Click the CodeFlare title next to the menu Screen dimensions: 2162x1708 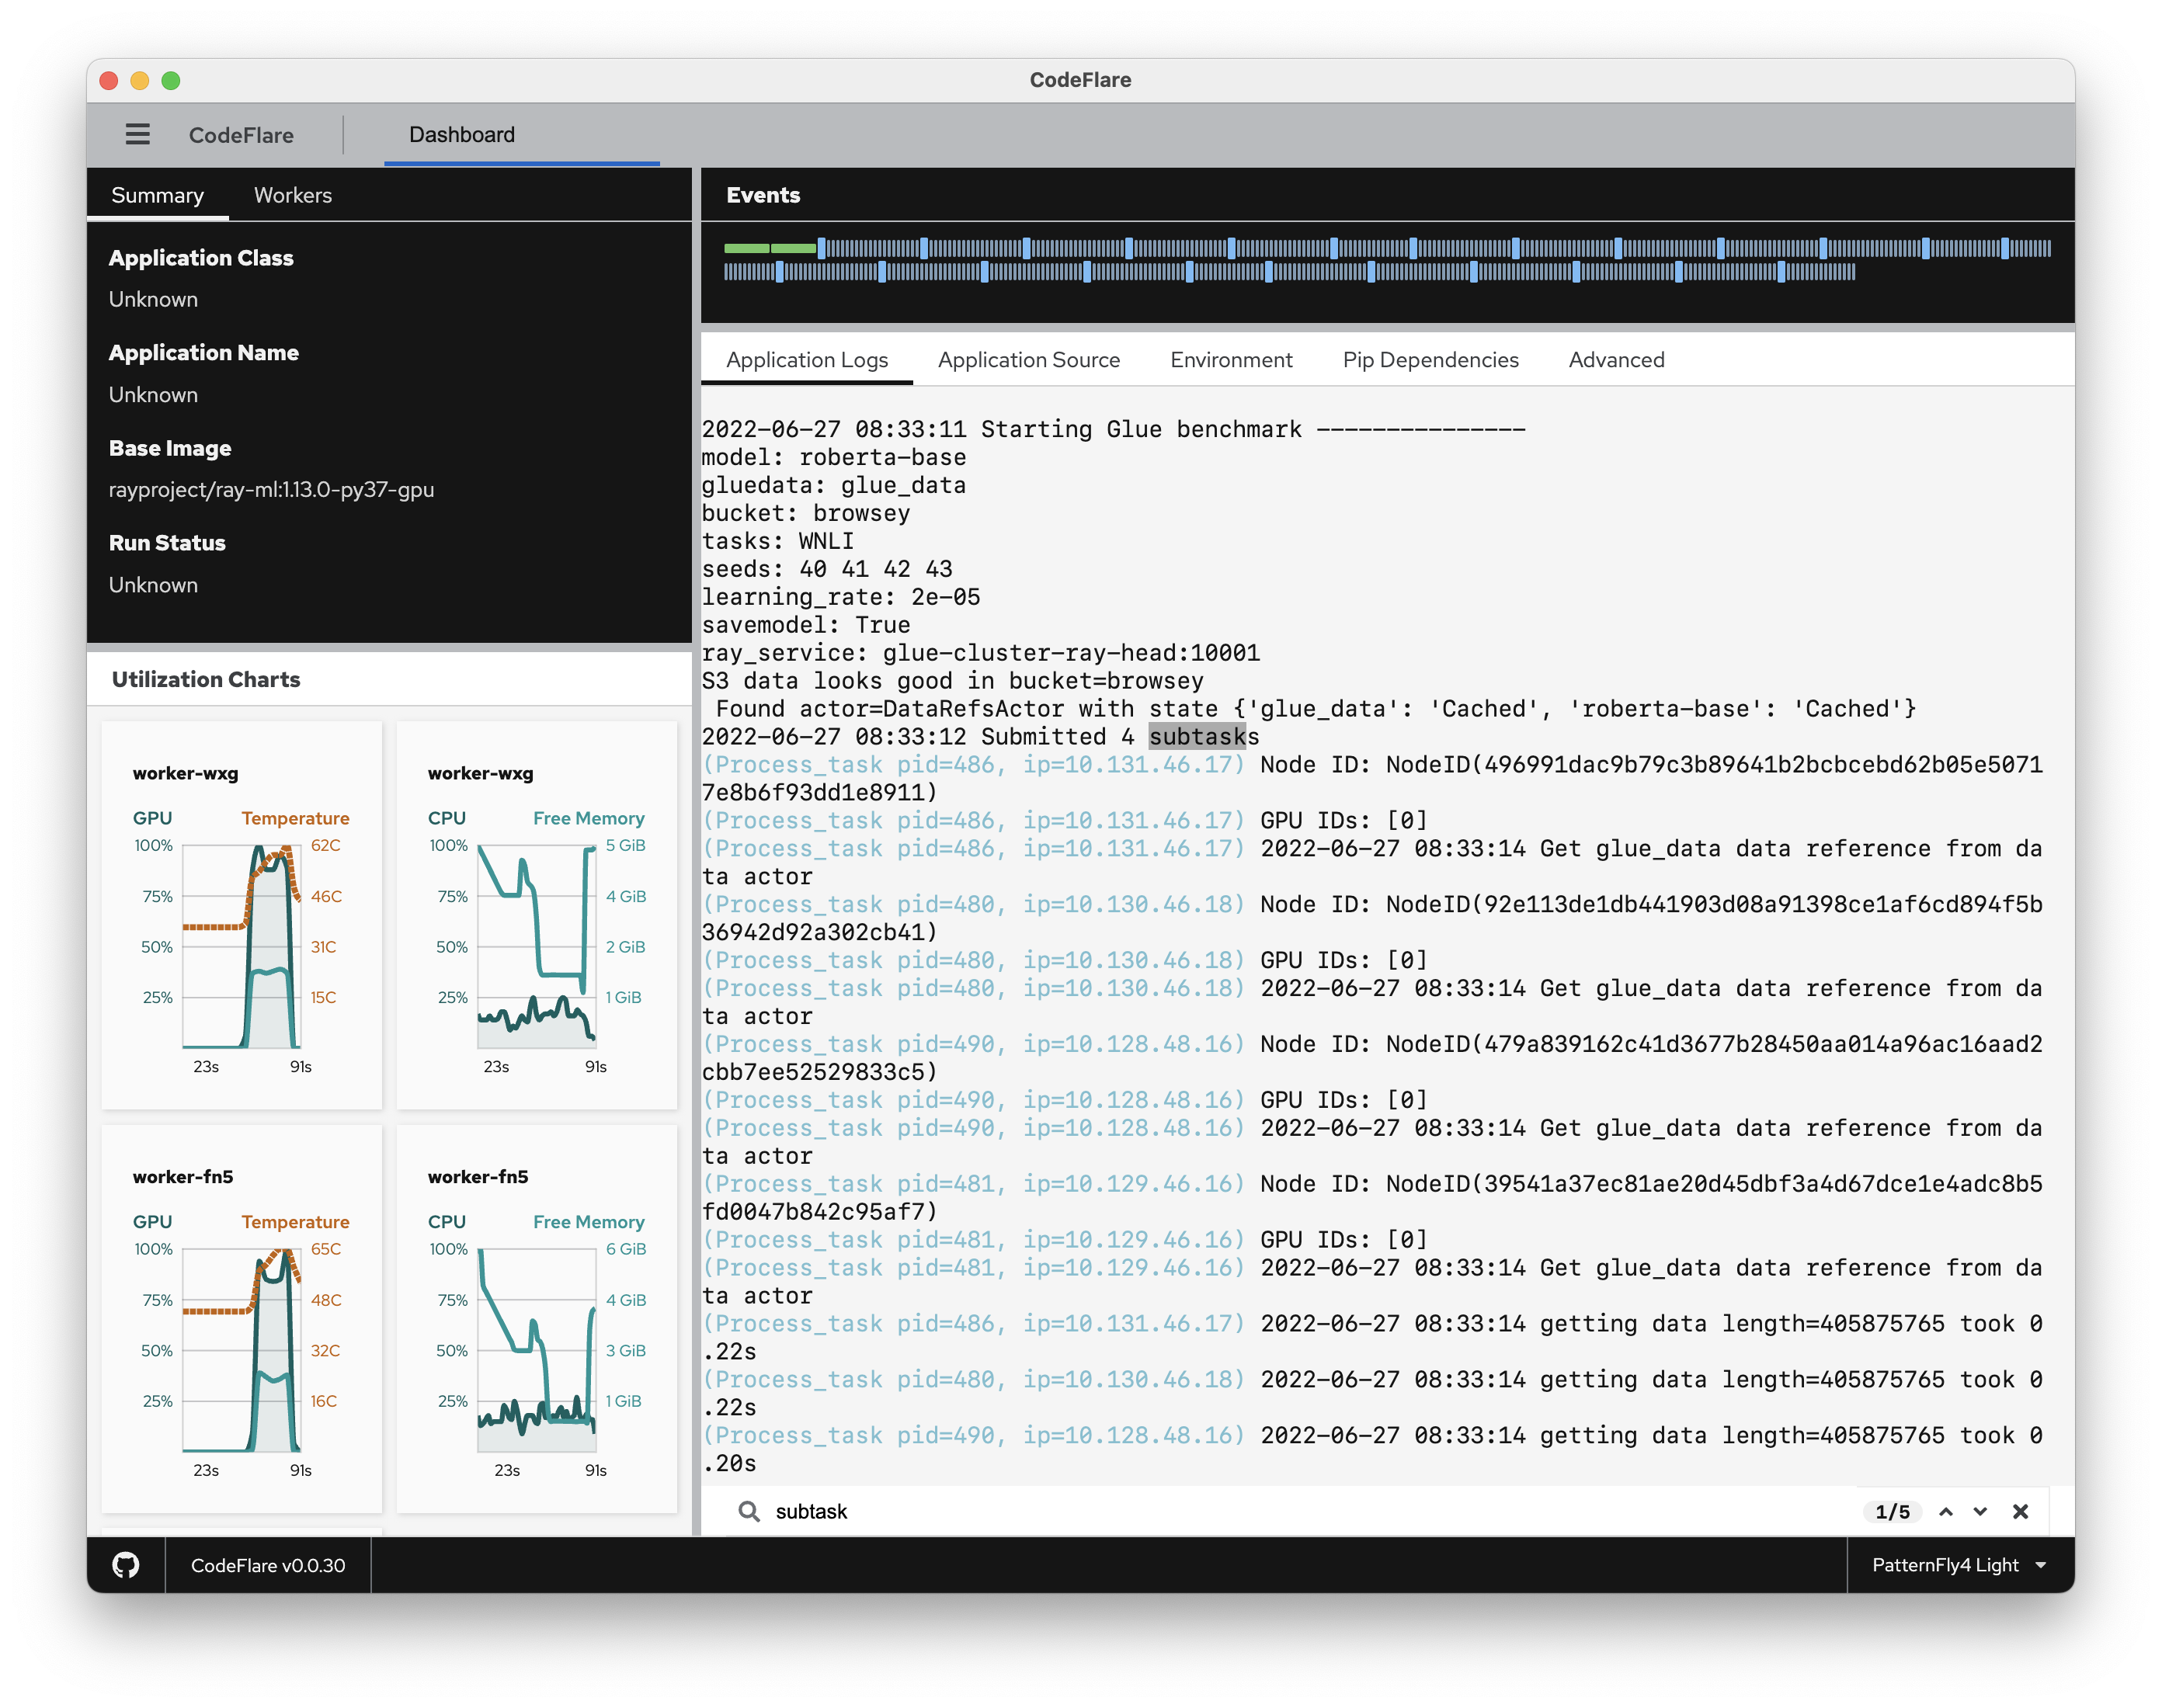tap(241, 135)
